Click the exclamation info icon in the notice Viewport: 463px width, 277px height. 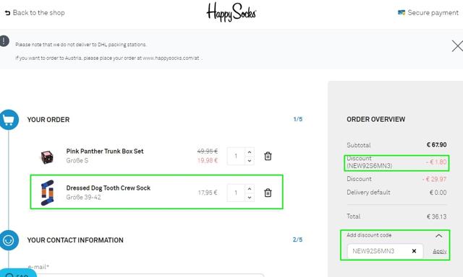(4, 41)
